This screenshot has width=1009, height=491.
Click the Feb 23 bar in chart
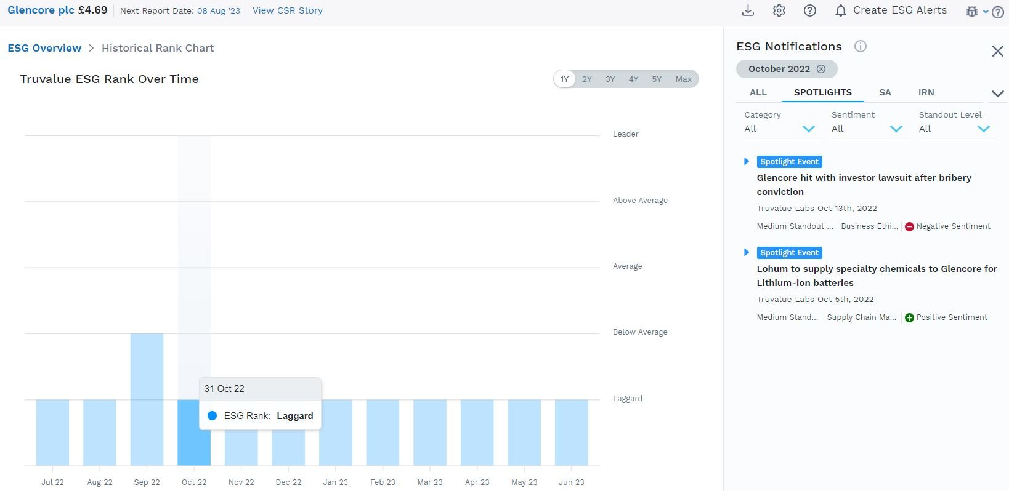[383, 433]
